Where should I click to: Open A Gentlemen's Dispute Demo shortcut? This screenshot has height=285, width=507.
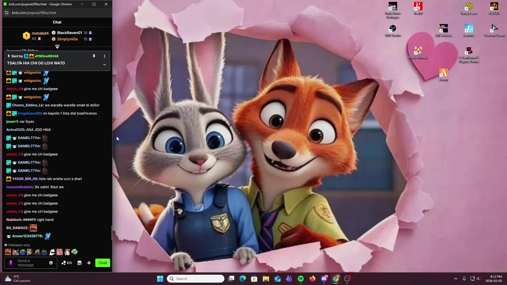(469, 55)
